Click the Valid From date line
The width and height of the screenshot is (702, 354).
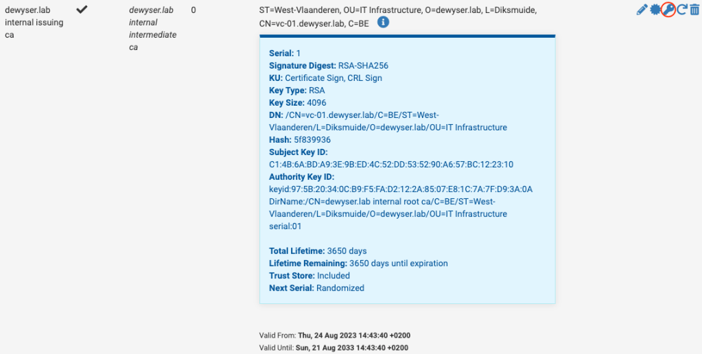click(334, 335)
